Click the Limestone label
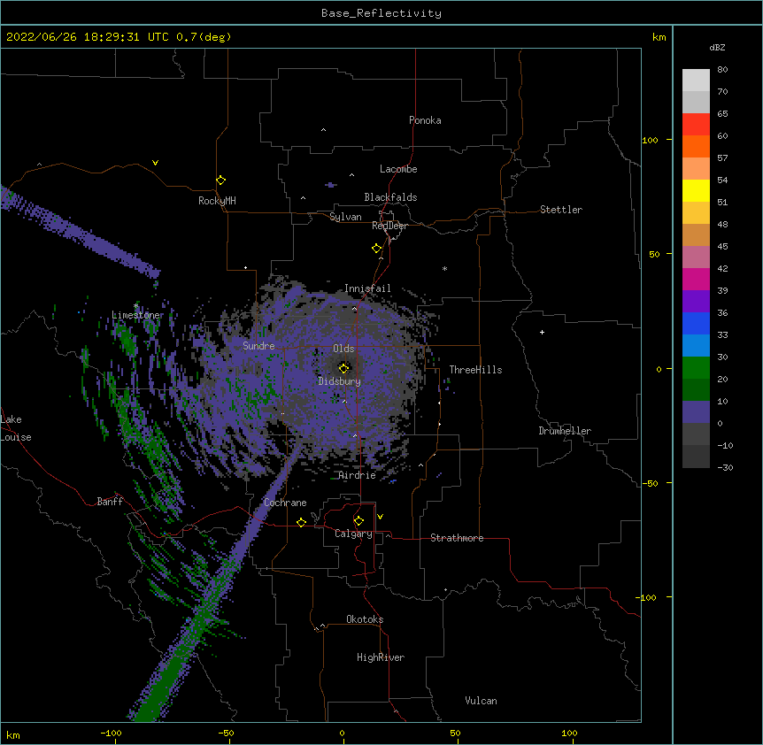Screen dimensions: 763x745 click(x=136, y=315)
